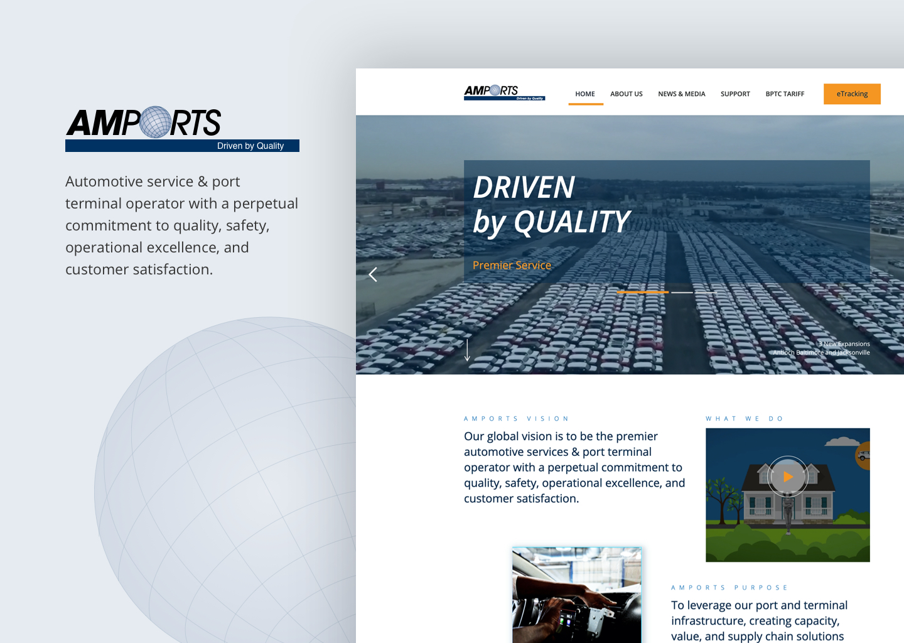Click the person figure inside the What We Do video
Image resolution: width=904 pixels, height=643 pixels.
coord(788,509)
